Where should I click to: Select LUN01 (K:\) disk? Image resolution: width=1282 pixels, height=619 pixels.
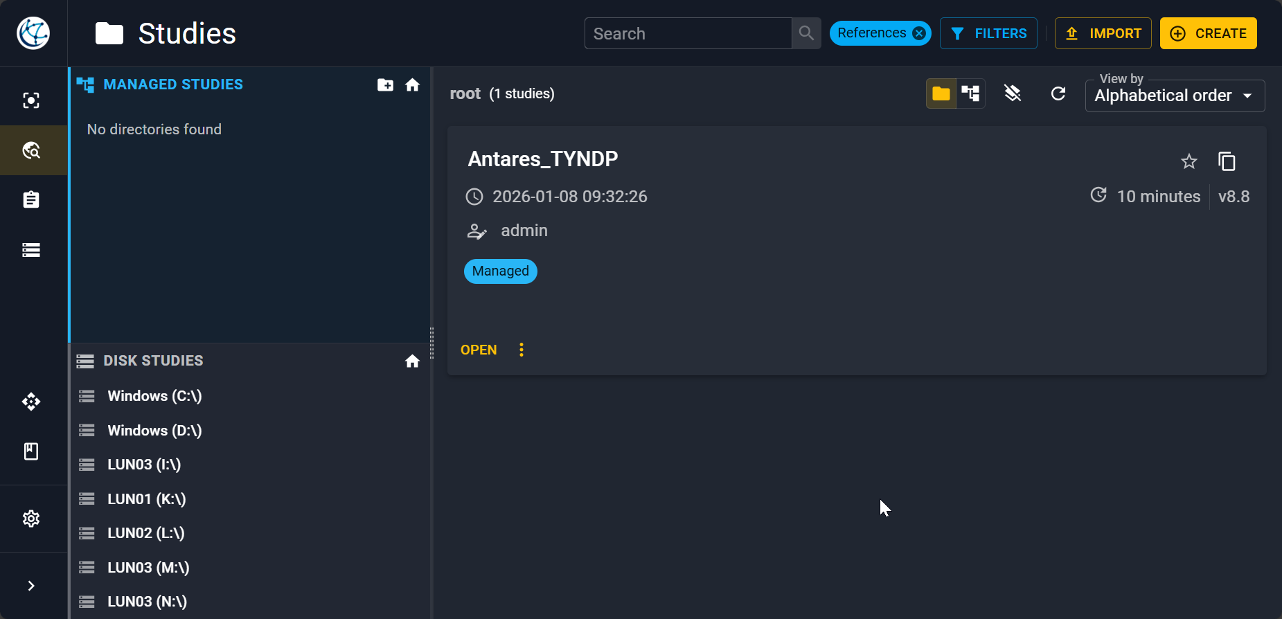pyautogui.click(x=249, y=499)
